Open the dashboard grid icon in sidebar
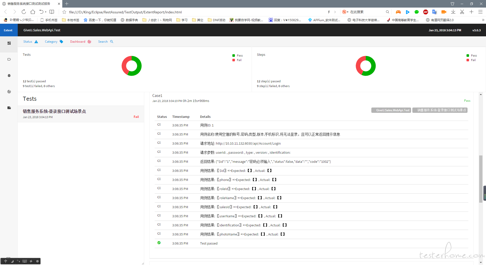The height and width of the screenshot is (265, 486). point(9,43)
